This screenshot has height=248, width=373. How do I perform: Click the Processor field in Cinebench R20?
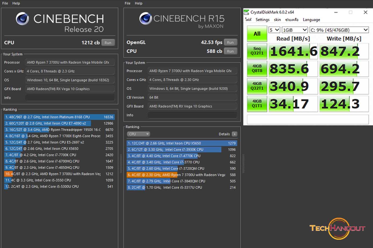70,62
